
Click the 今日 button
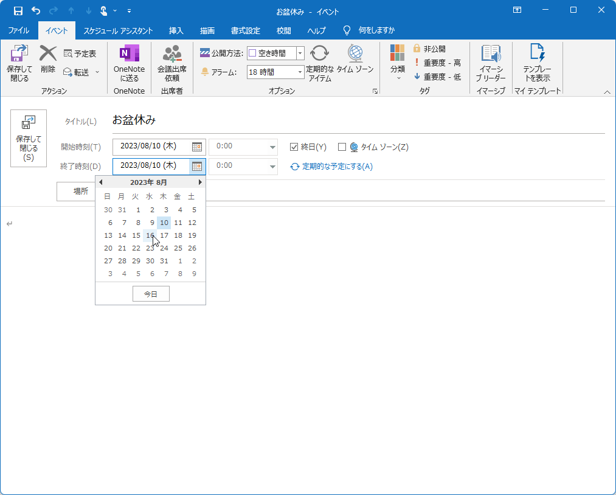[151, 294]
